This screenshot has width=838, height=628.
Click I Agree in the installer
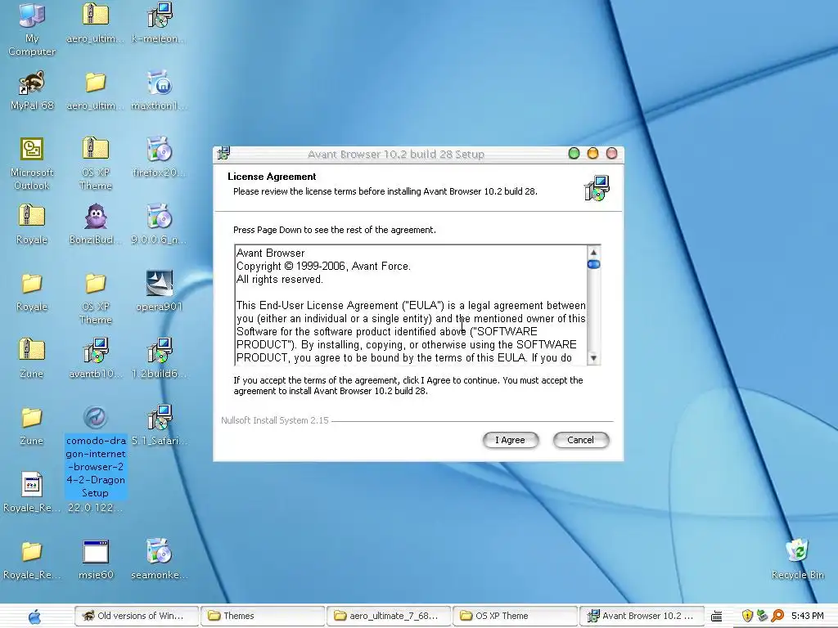[x=511, y=440]
